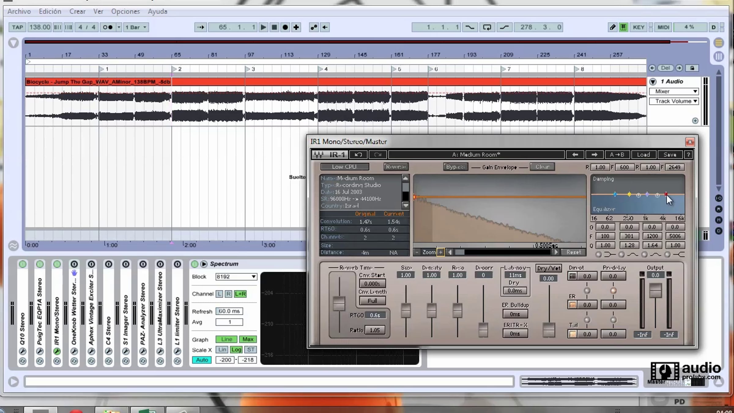Click the draw mode pencil icon
Viewport: 734px width, 413px height.
click(x=613, y=27)
